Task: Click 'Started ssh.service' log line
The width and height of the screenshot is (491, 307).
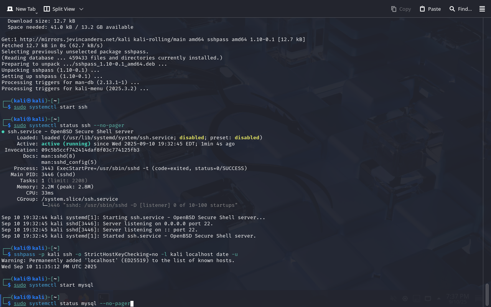Action: click(129, 236)
